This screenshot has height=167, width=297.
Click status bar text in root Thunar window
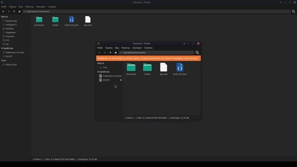pos(157,118)
